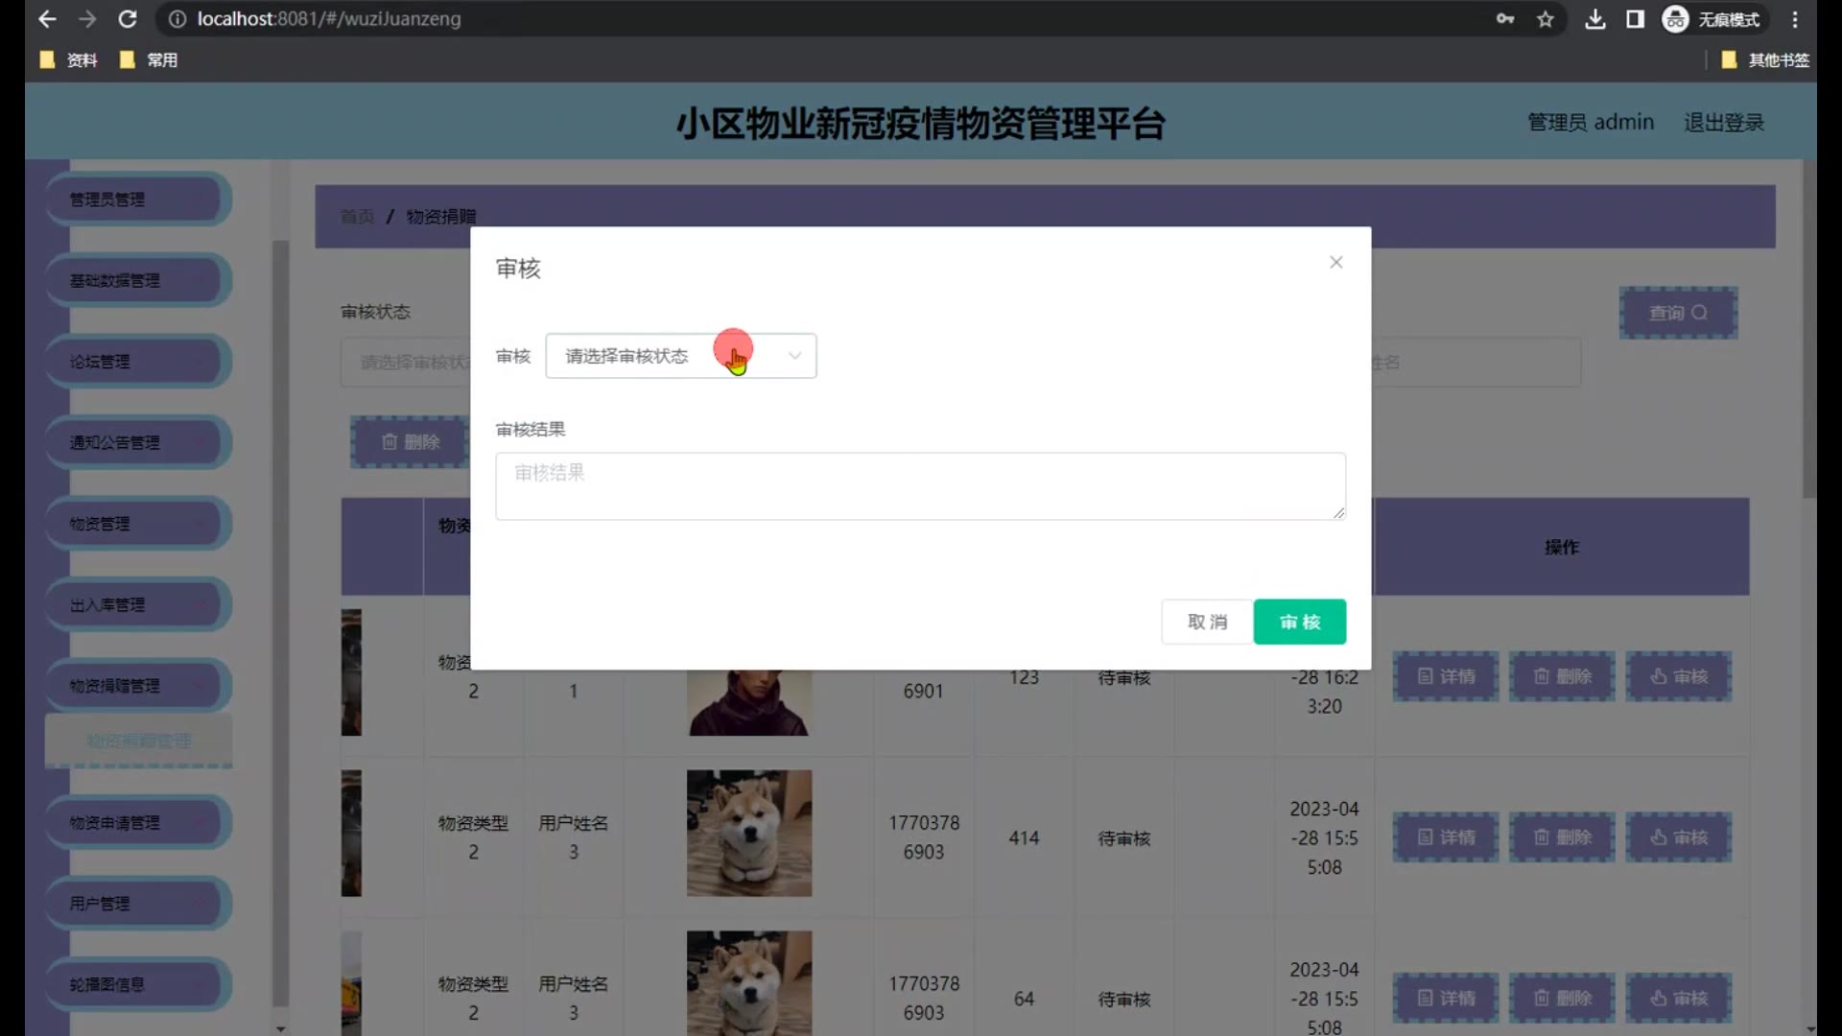Click the dog photo in the quantity 64 row
Viewport: 1842px width, 1036px height.
click(749, 983)
